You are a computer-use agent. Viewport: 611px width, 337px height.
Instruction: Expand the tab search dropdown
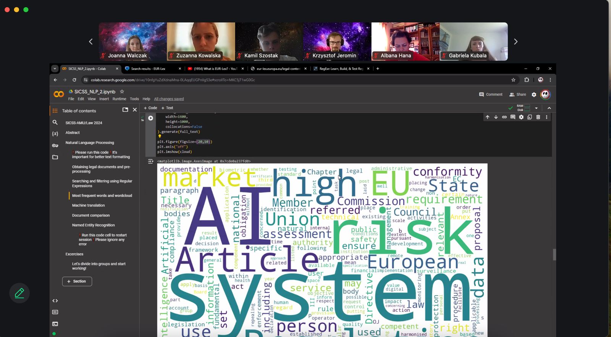[55, 69]
